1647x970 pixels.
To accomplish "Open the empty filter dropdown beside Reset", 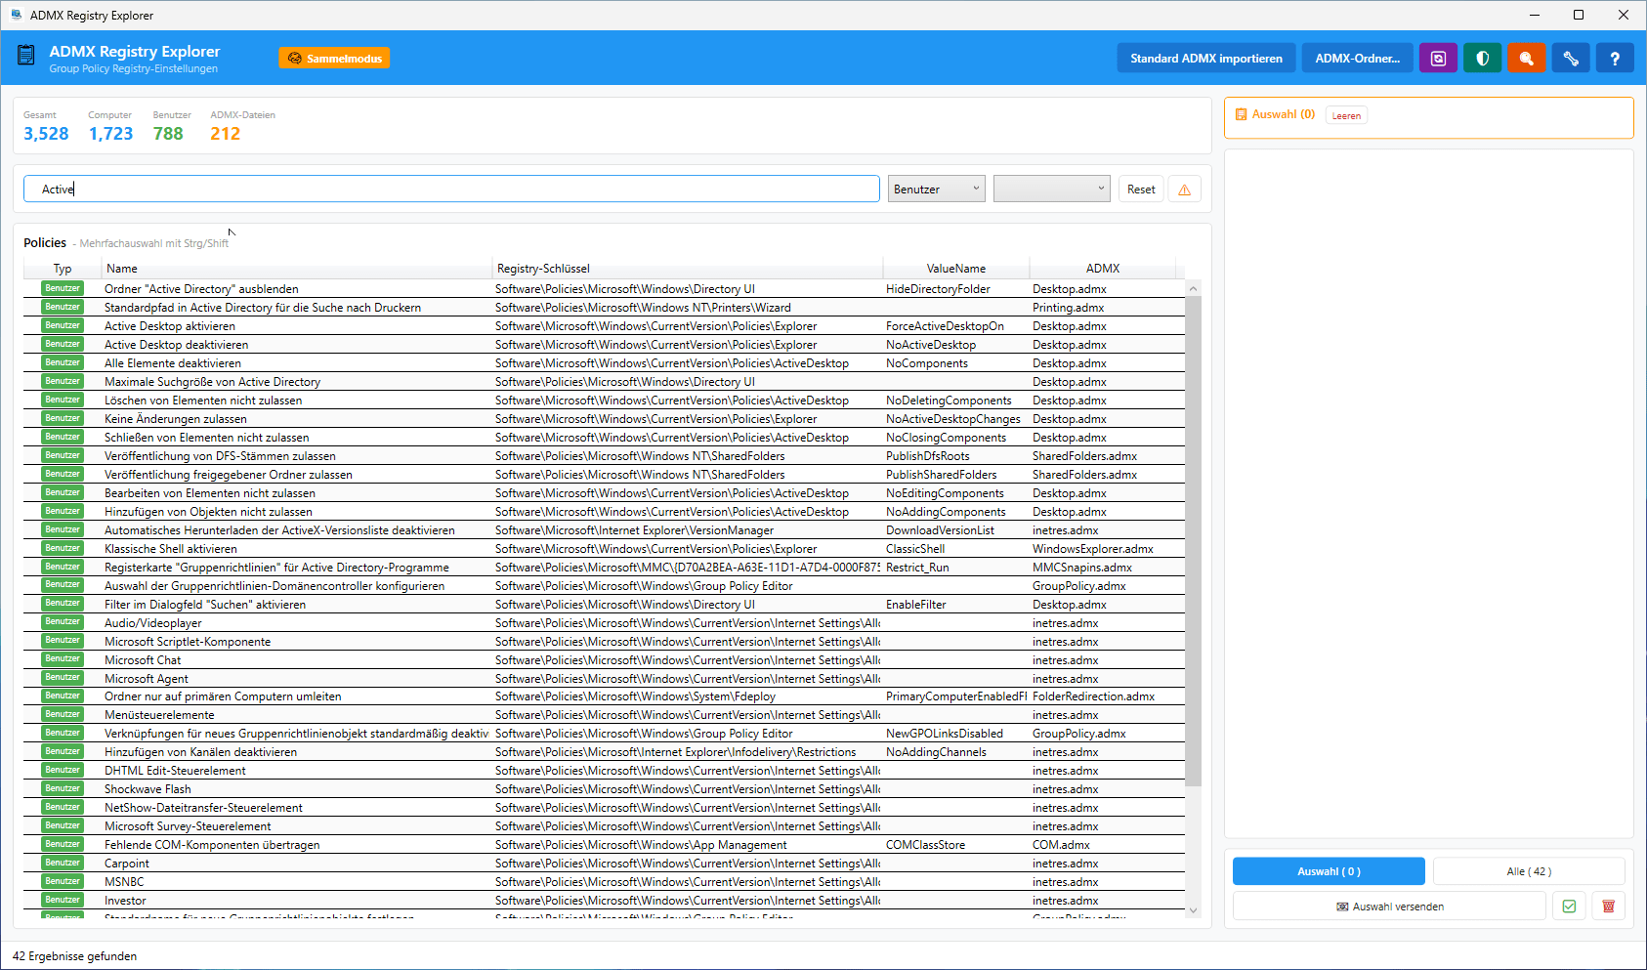I will coord(1051,190).
